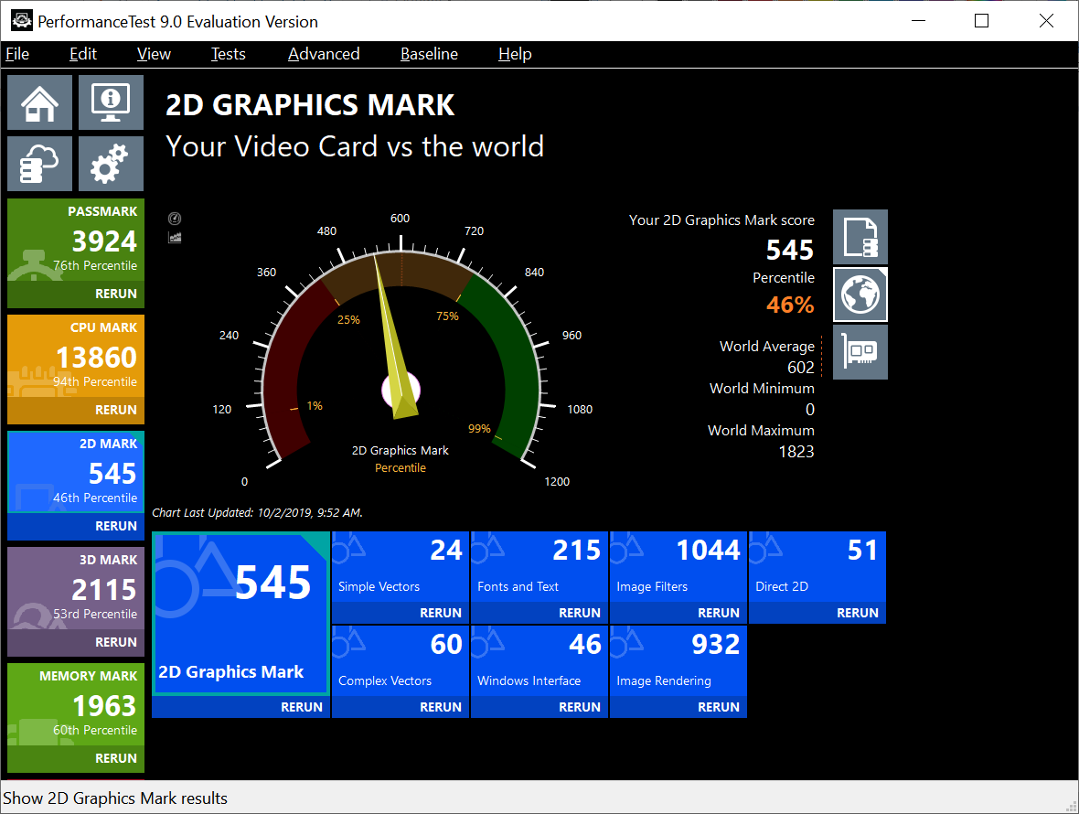Click the World Maximum 1823 value

point(796,452)
